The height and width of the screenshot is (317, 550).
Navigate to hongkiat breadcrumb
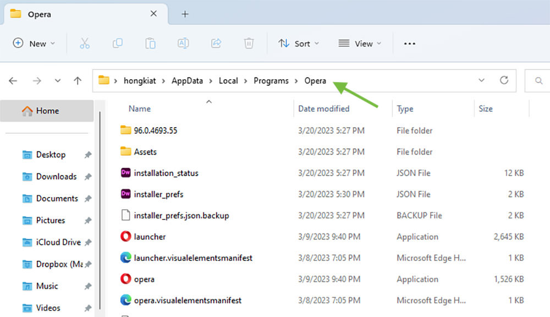140,81
